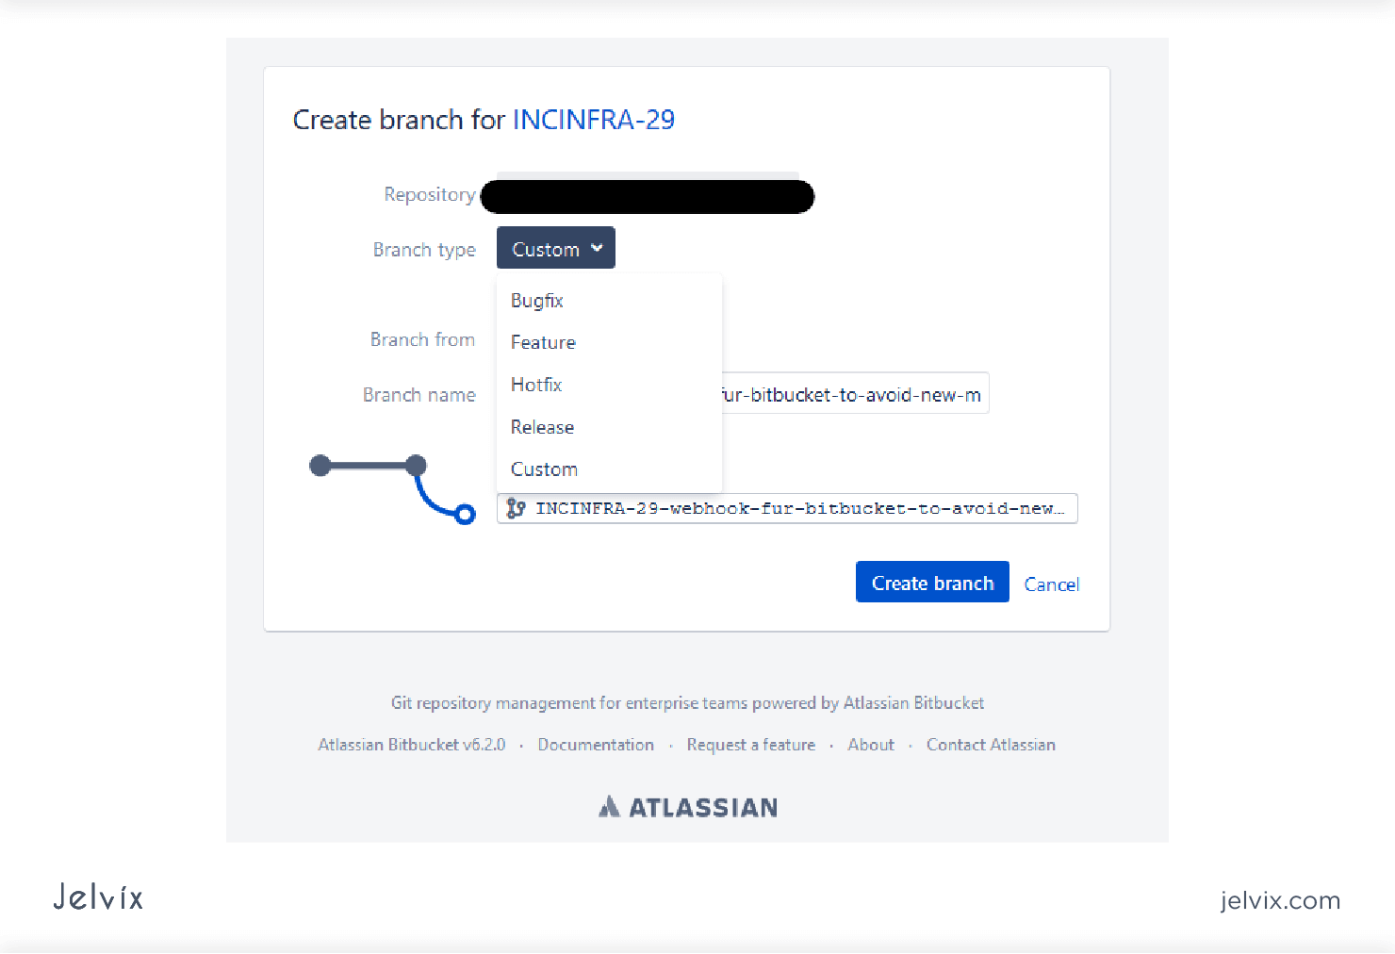Choose Hotfix from the dropdown options
Image resolution: width=1395 pixels, height=954 pixels.
pyautogui.click(x=535, y=385)
